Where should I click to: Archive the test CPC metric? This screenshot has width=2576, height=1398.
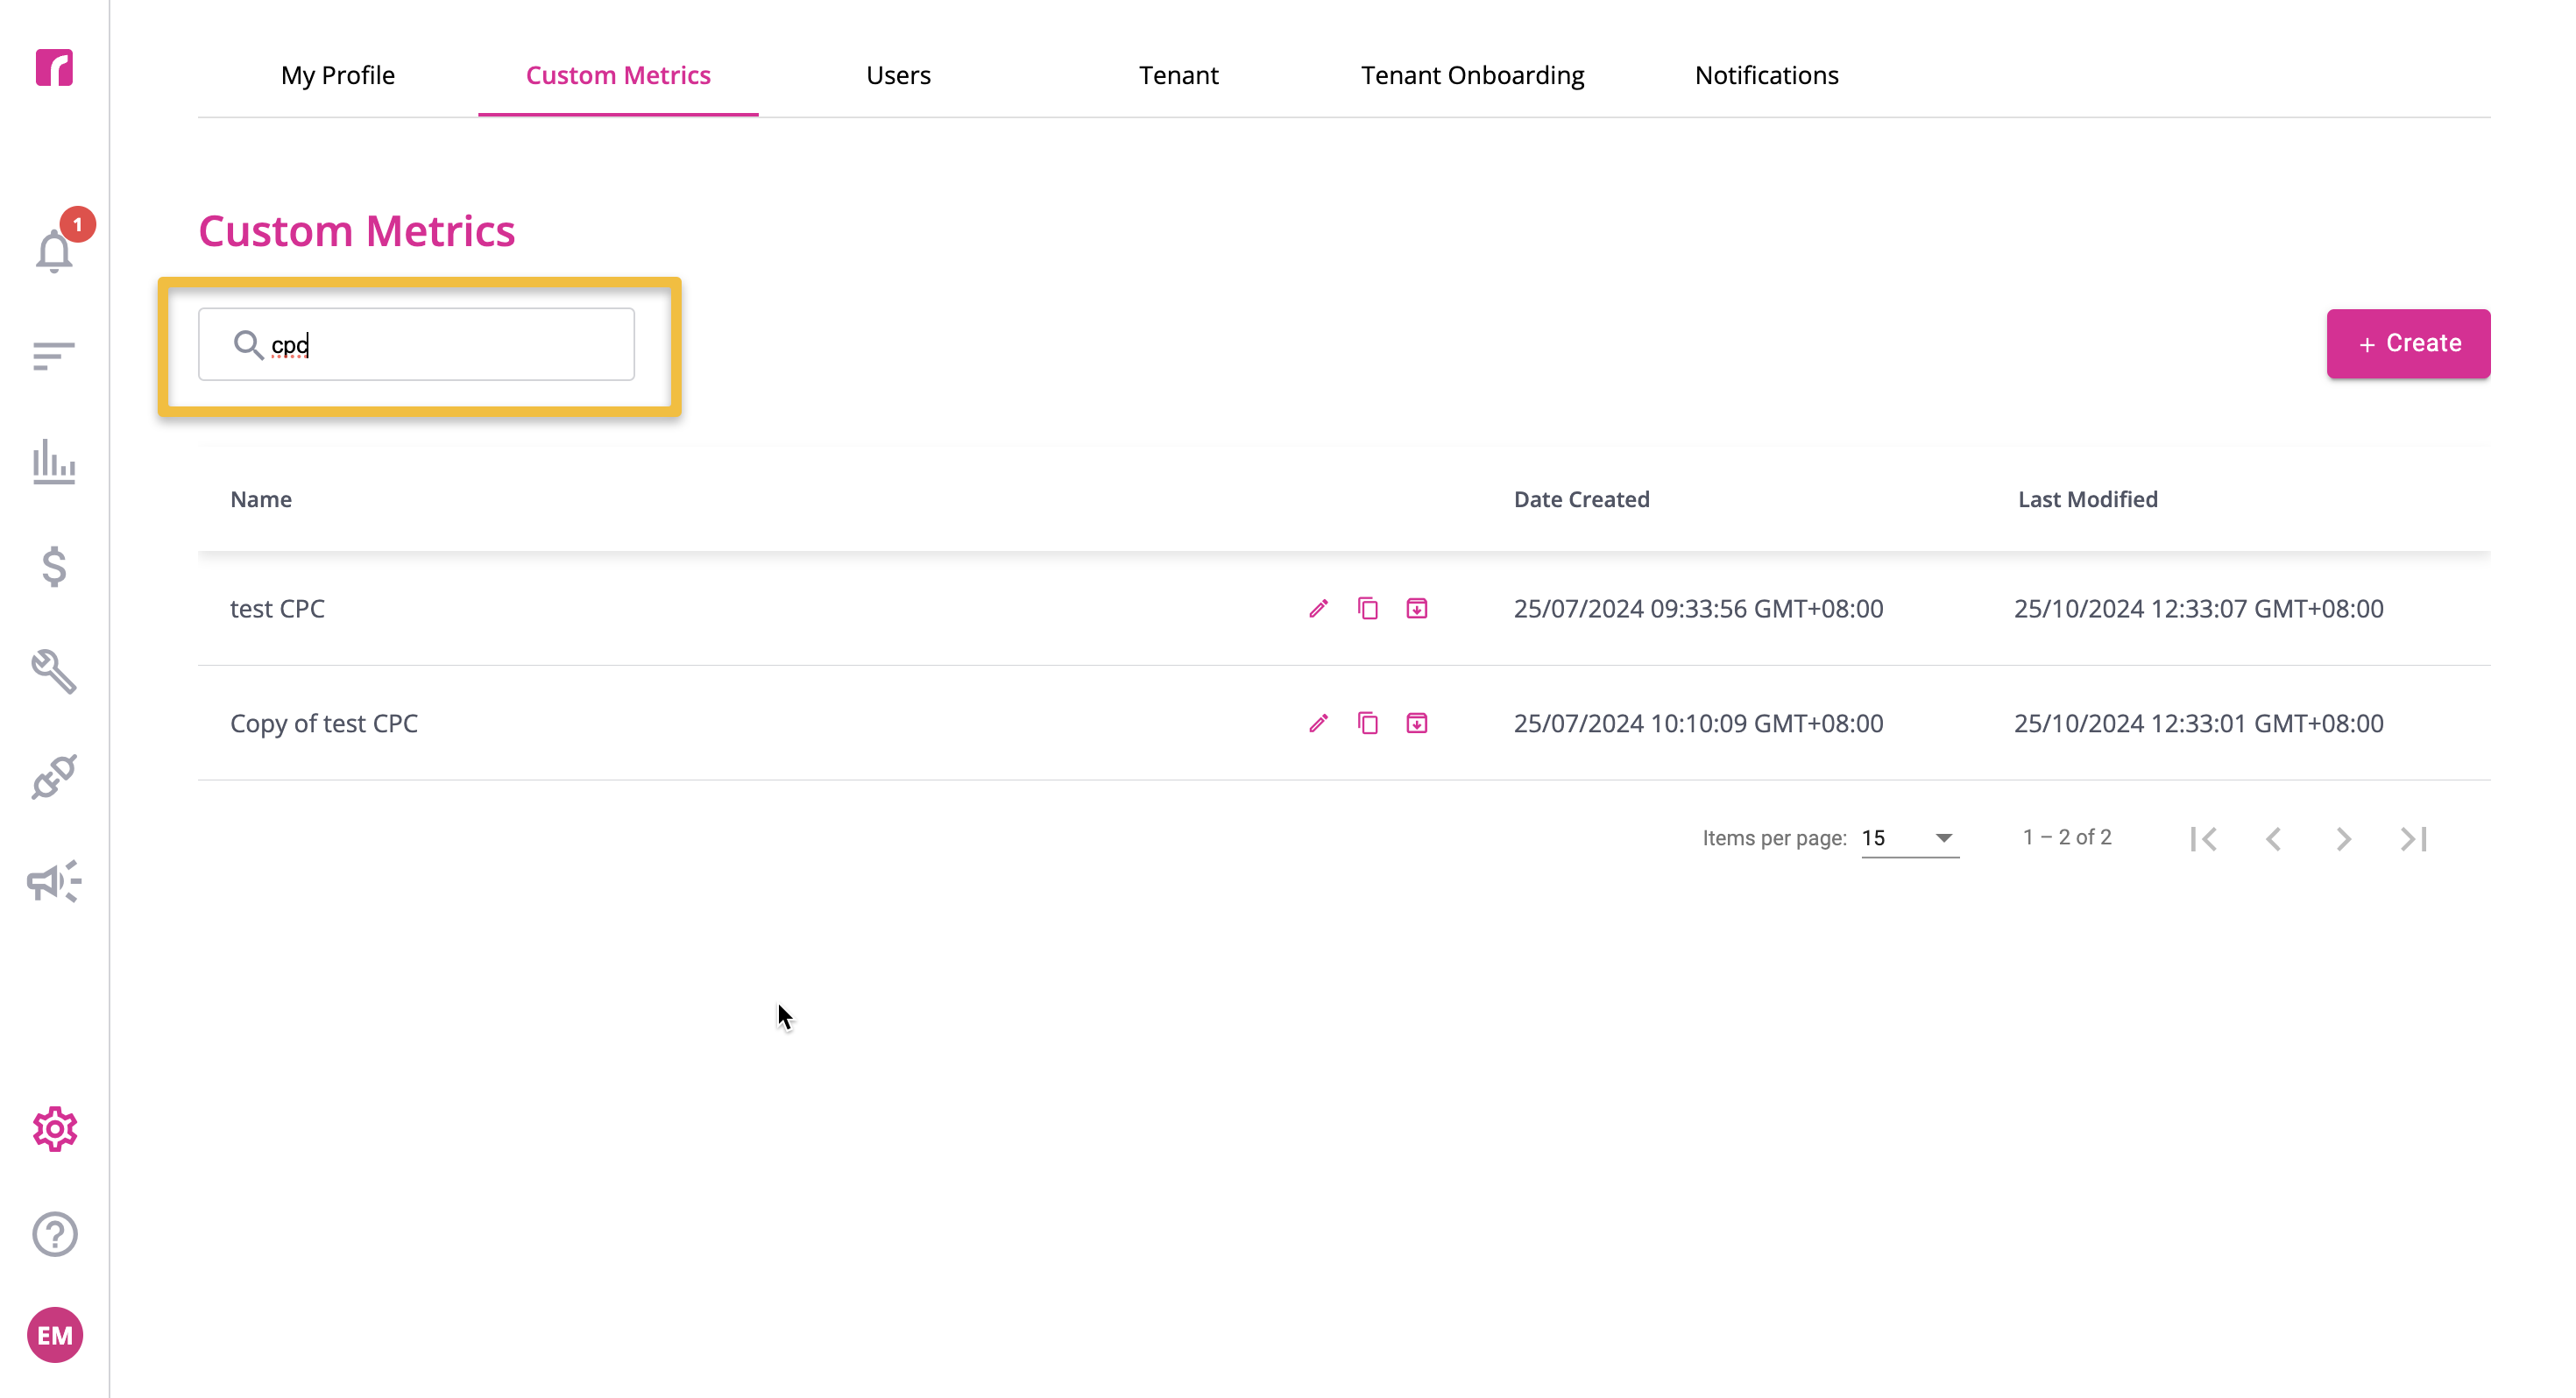click(x=1417, y=608)
